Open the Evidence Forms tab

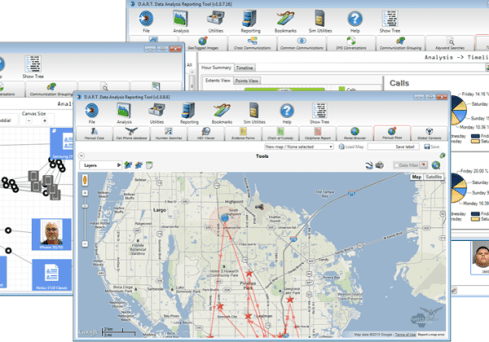pyautogui.click(x=243, y=134)
